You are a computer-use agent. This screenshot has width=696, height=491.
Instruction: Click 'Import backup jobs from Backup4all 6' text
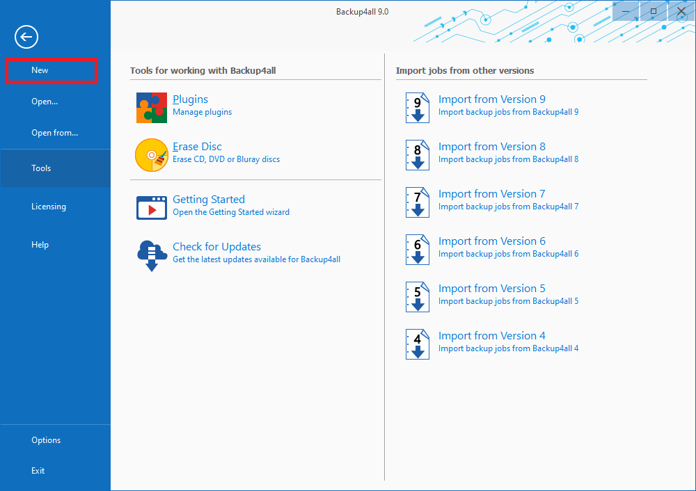tap(508, 254)
